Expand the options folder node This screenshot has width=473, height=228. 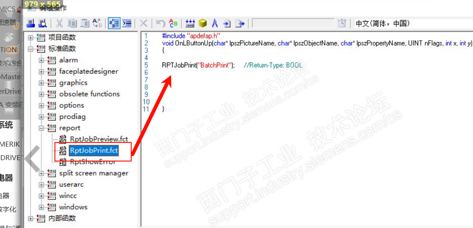tap(41, 105)
